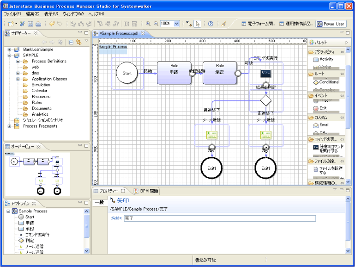The width and height of the screenshot is (355, 267).
Task: Select the Sample Process.xpdl editor tab
Action: (119, 33)
